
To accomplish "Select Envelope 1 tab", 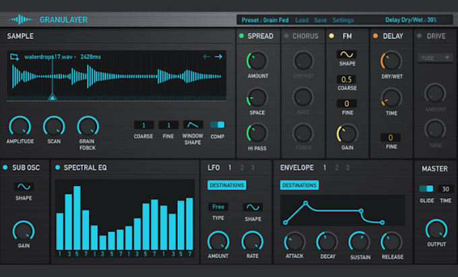I will (x=325, y=168).
